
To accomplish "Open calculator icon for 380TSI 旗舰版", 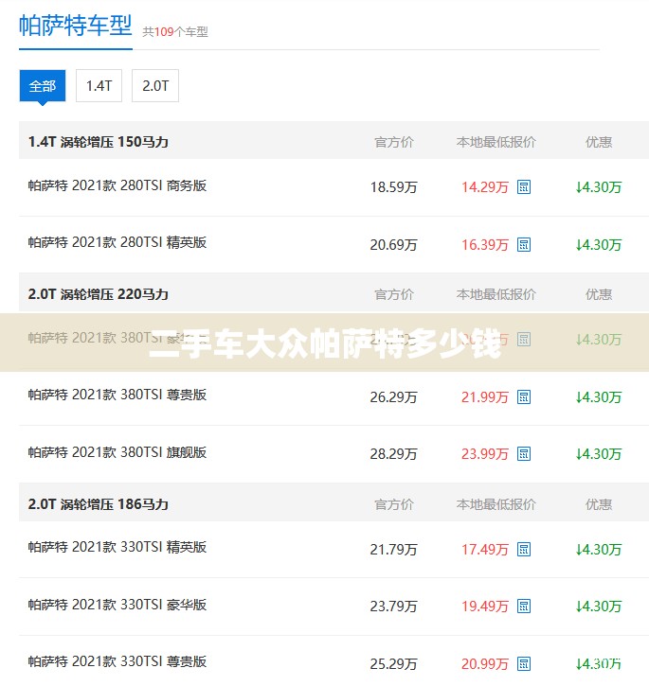I will tap(524, 453).
